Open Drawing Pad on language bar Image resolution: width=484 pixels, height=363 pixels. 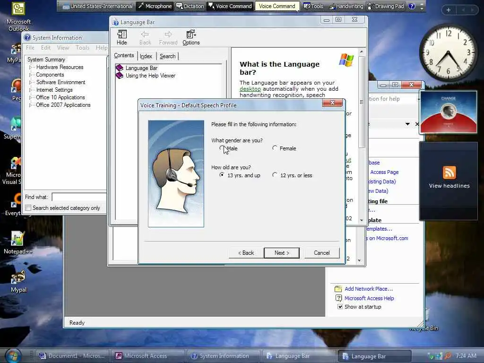pos(386,6)
